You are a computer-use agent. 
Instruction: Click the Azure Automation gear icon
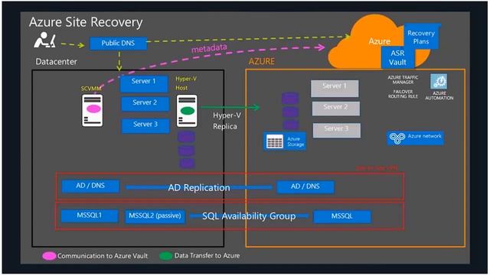439,82
